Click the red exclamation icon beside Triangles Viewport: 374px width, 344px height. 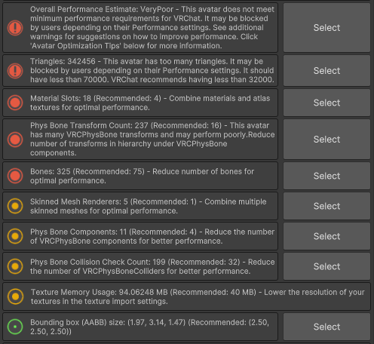(x=15, y=71)
